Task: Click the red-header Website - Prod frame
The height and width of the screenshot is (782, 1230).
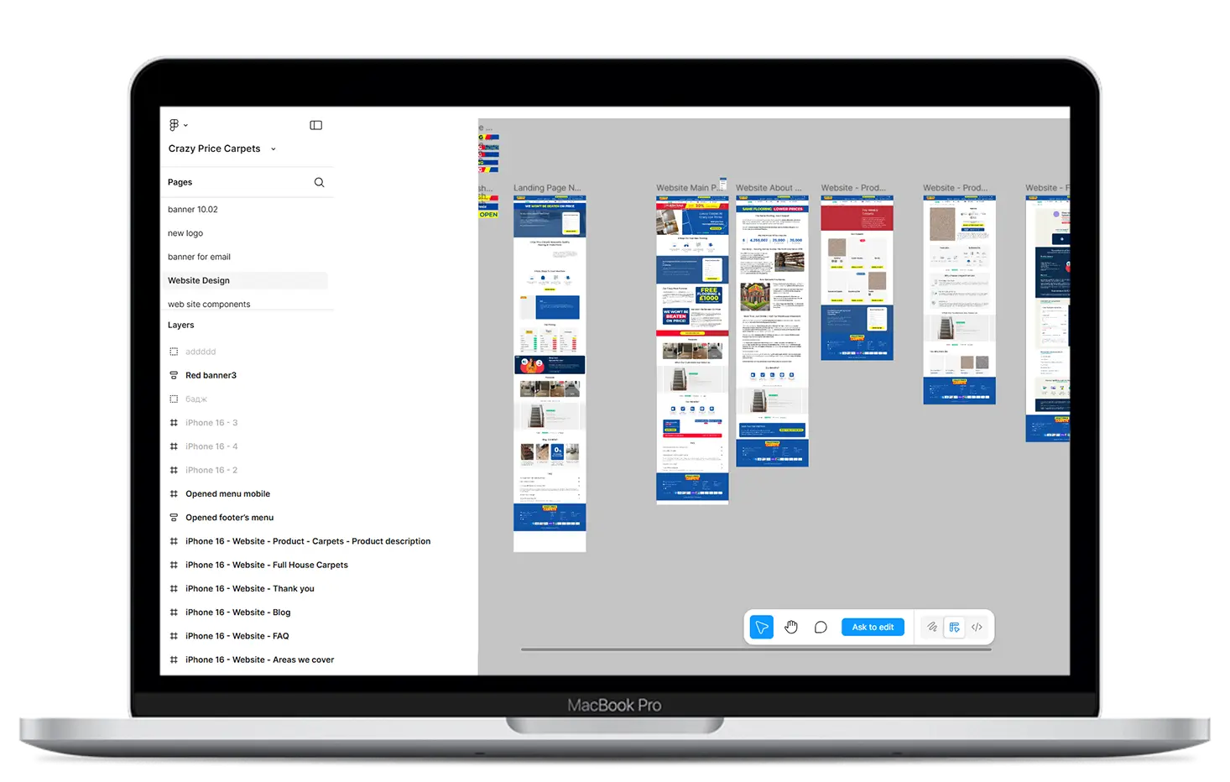Action: pyautogui.click(x=857, y=278)
